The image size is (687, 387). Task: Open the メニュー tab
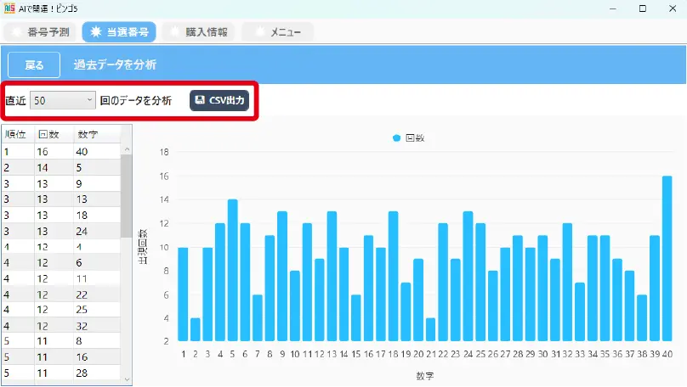(x=278, y=32)
